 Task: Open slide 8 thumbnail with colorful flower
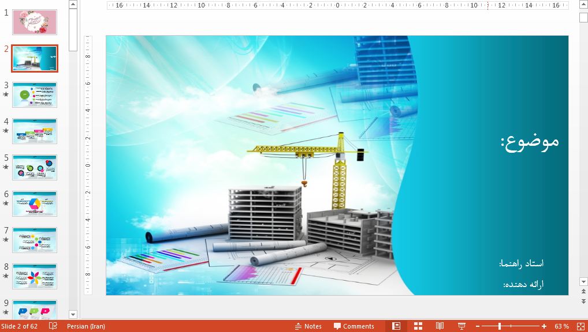click(x=35, y=277)
